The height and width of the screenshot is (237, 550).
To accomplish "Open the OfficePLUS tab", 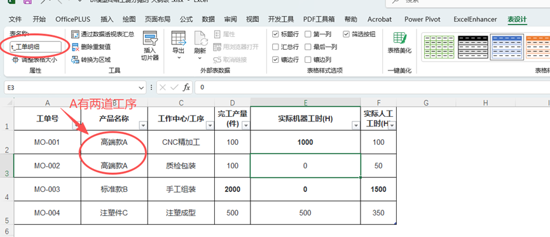I will [73, 19].
